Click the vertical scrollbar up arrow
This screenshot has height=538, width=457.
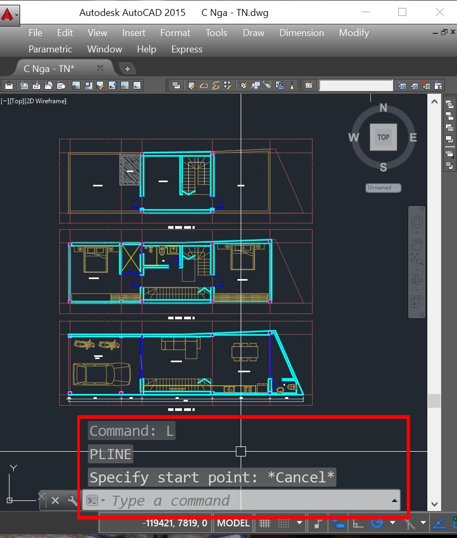click(x=434, y=102)
